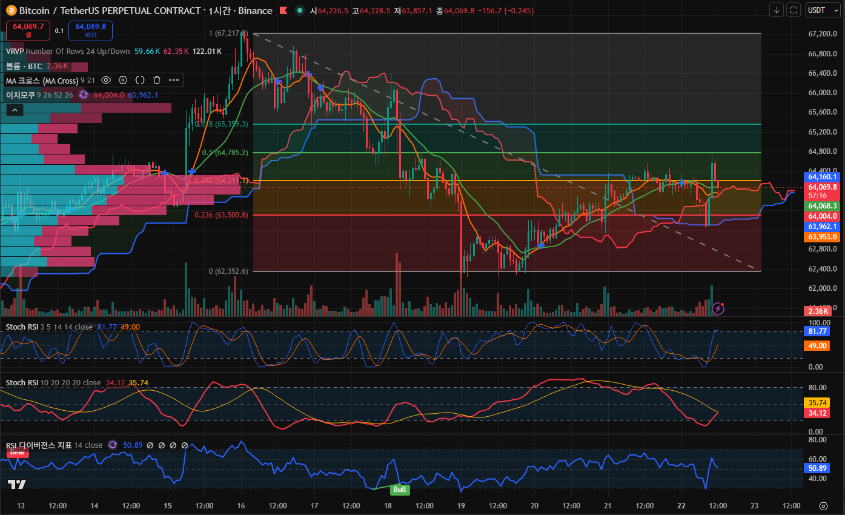Click the TradingView logo
Viewport: 845px width, 515px height.
coord(17,485)
